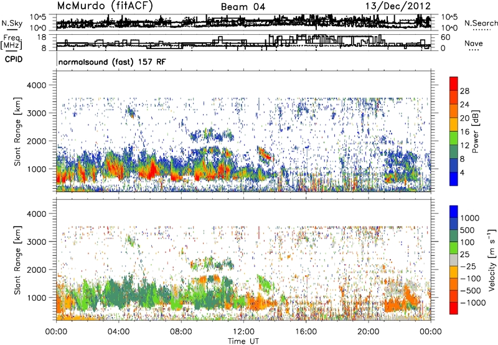Screen dimensions: 498x345
Task: Click the 'Nave' legend label
Action: pyautogui.click(x=474, y=43)
